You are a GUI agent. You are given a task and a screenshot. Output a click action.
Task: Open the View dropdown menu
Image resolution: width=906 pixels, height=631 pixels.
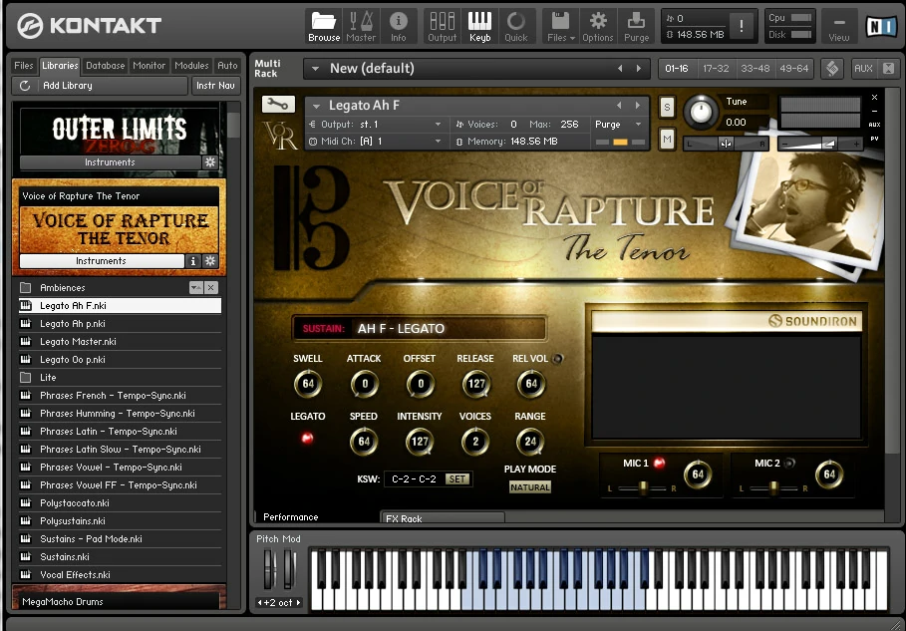pos(839,27)
